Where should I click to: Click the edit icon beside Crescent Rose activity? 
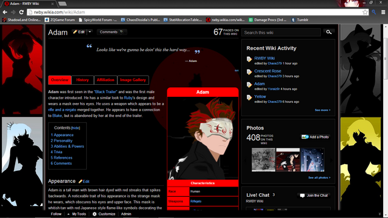pos(249,72)
